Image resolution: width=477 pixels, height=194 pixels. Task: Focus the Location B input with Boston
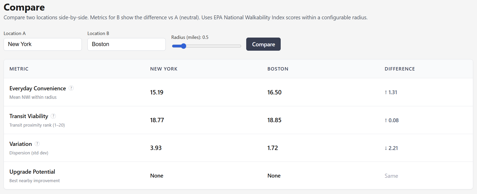pos(127,44)
